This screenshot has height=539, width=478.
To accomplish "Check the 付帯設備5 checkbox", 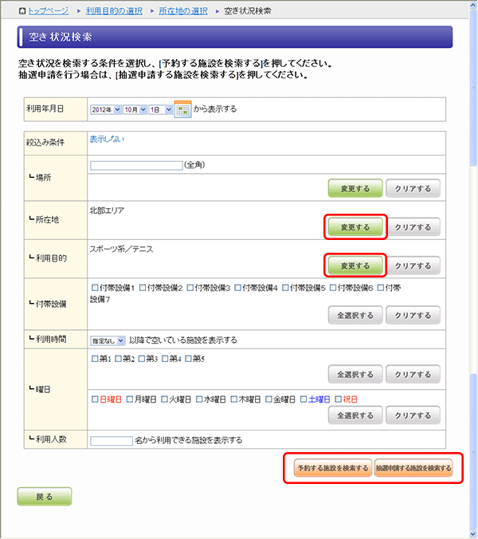I will pyautogui.click(x=285, y=287).
